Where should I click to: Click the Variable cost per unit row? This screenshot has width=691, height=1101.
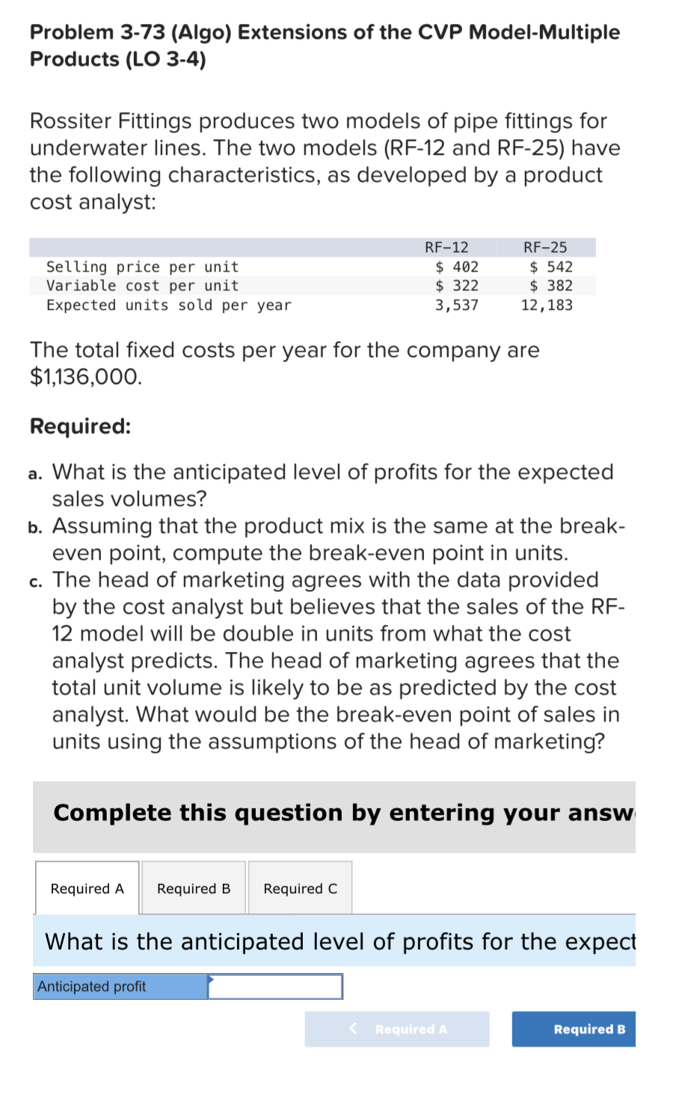point(143,285)
